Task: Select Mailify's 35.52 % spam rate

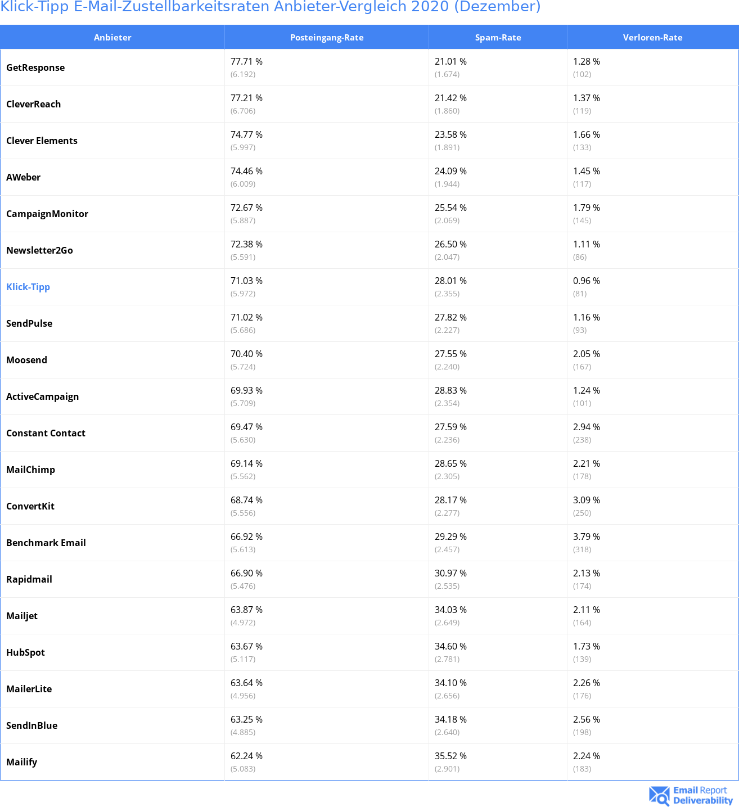Action: pyautogui.click(x=450, y=756)
